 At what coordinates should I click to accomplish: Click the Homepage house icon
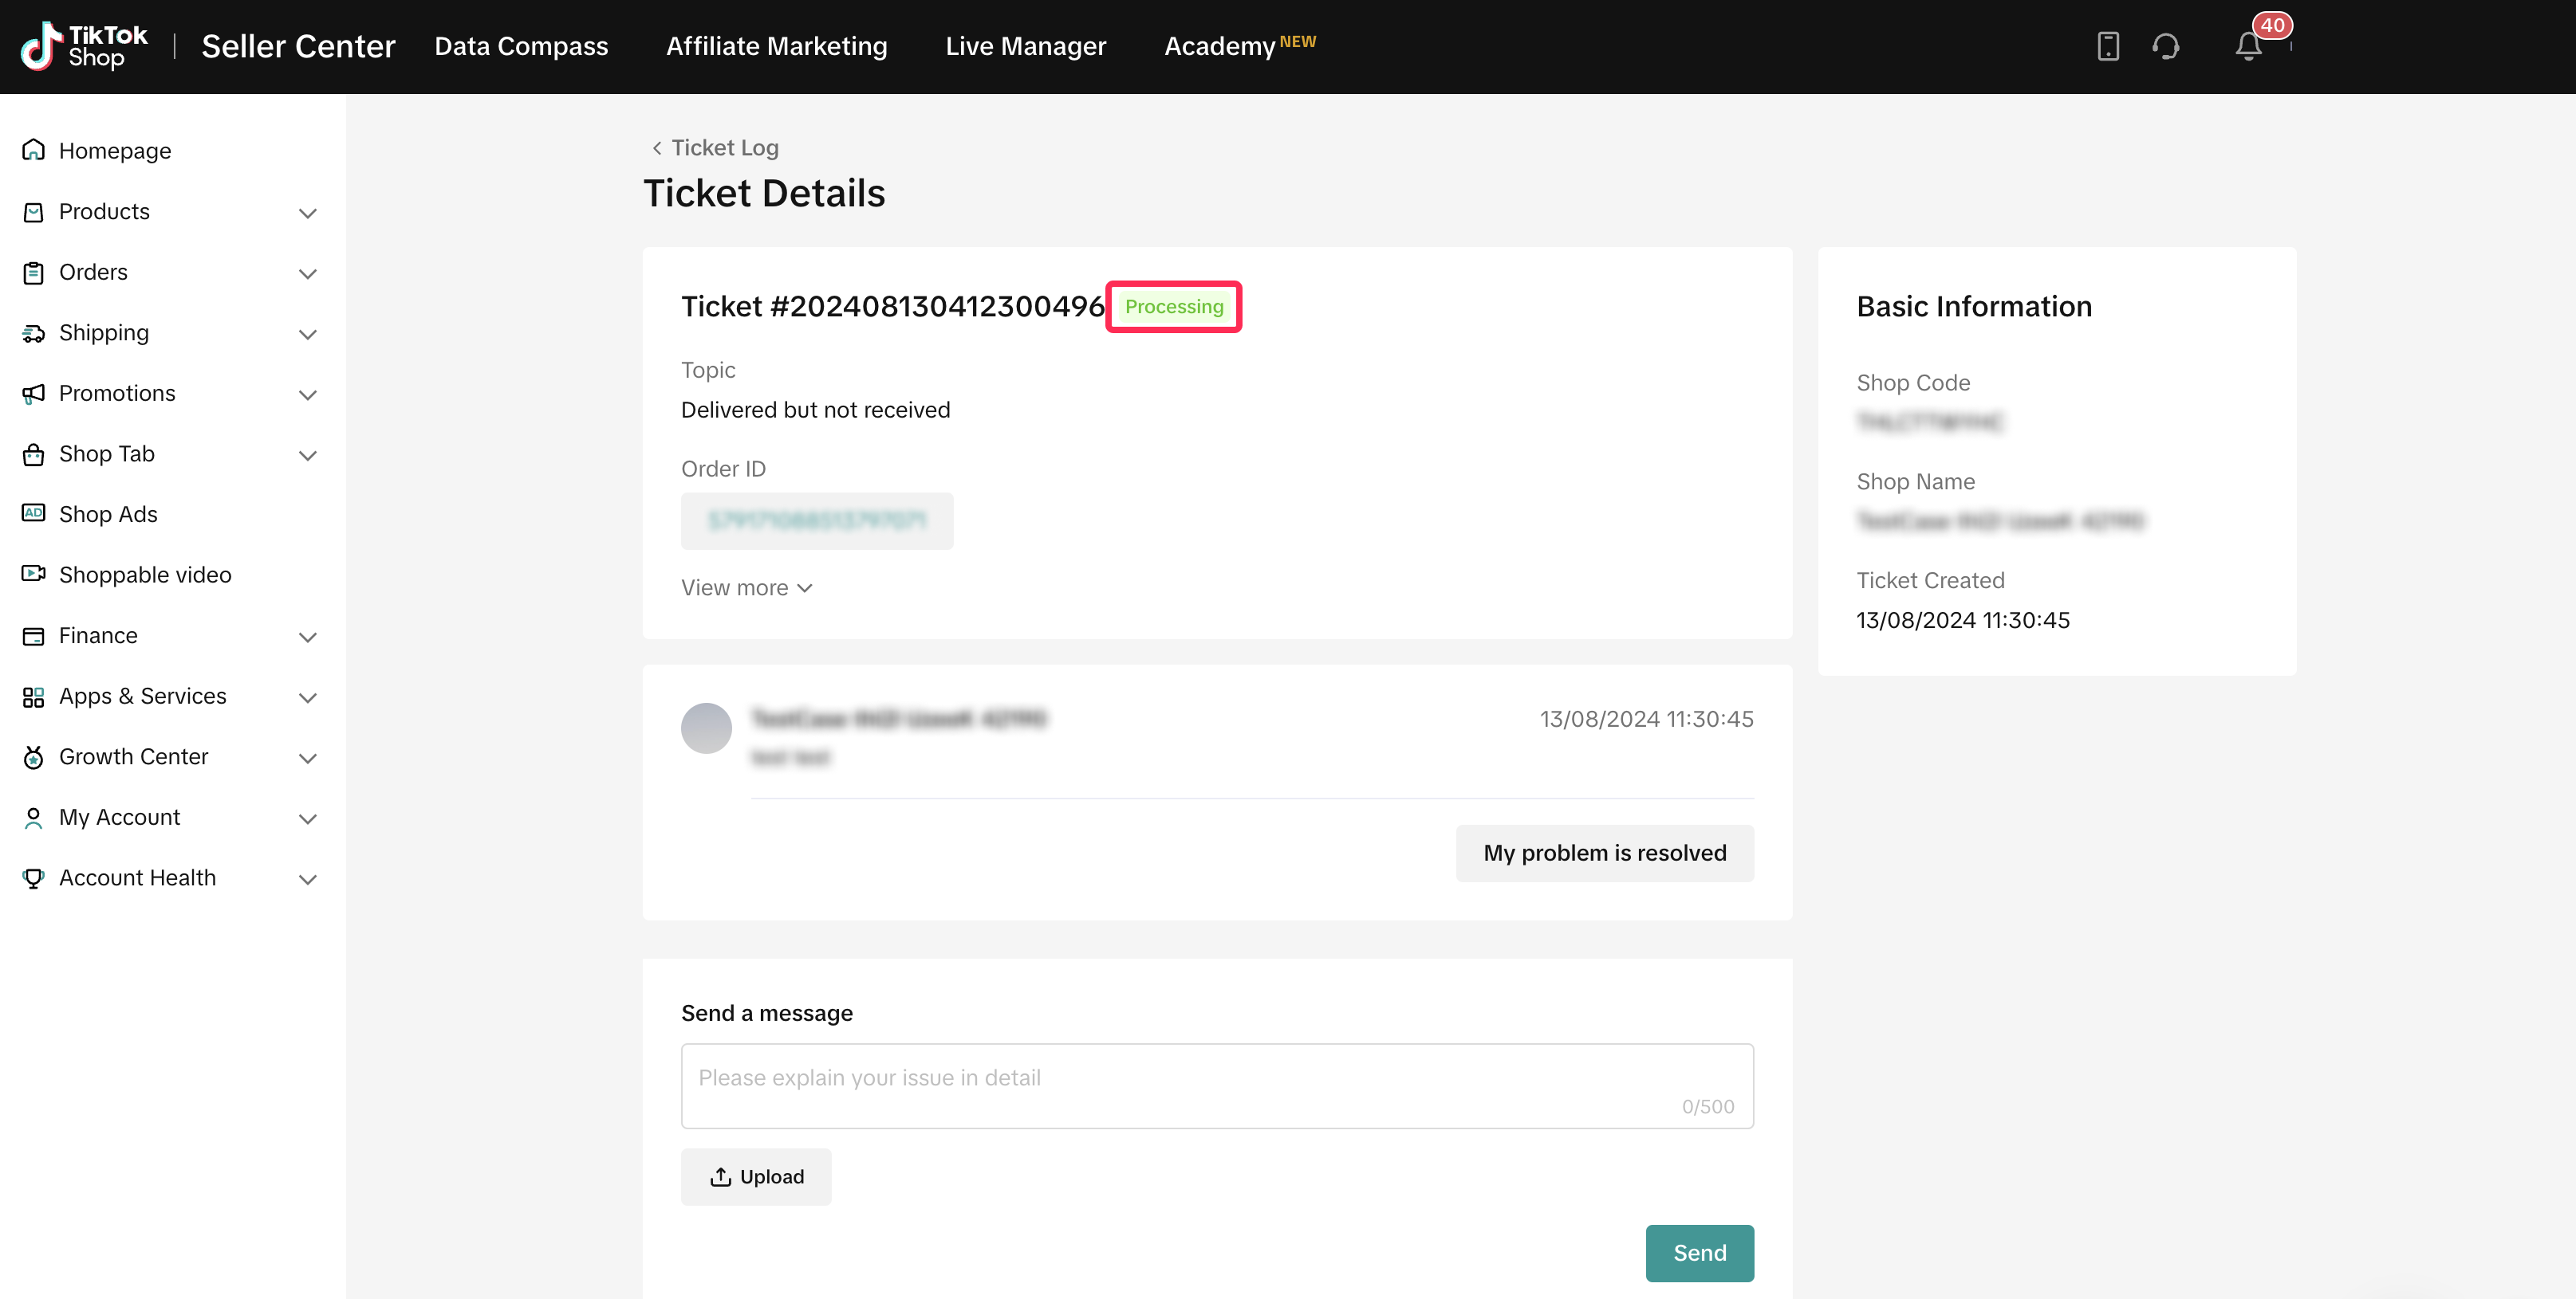33,150
